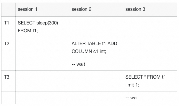The width and height of the screenshot is (179, 106).
Task: Select the session 2 header cell
Action: [96, 10]
